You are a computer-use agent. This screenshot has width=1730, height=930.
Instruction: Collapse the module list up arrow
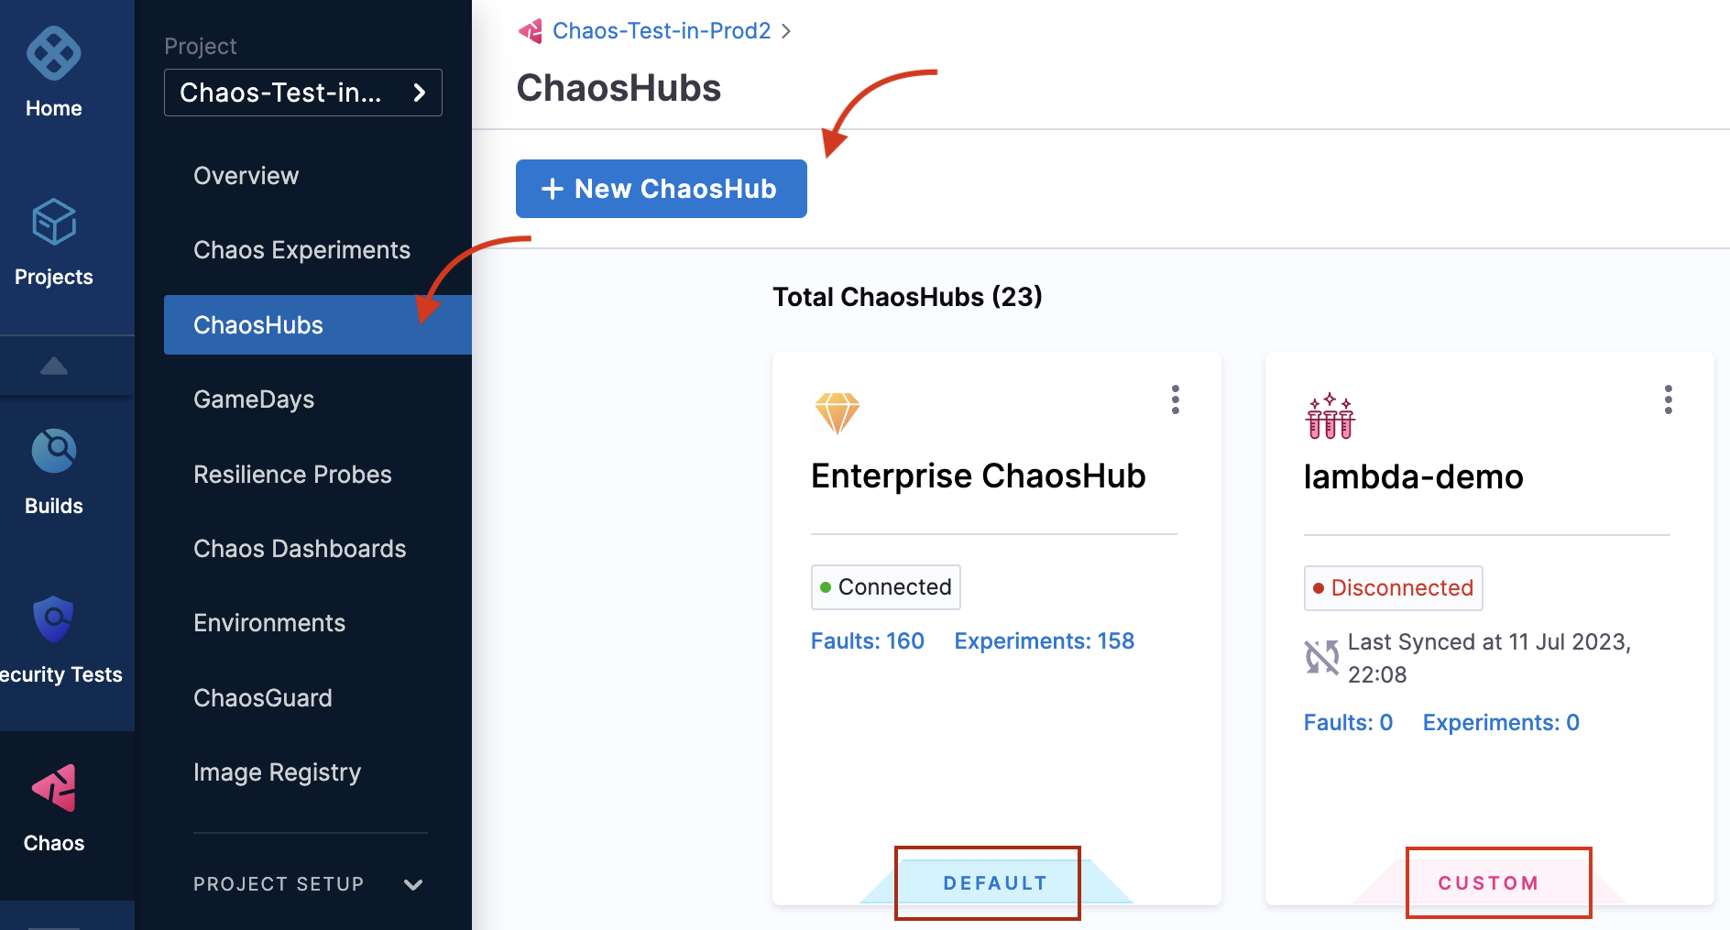point(53,367)
